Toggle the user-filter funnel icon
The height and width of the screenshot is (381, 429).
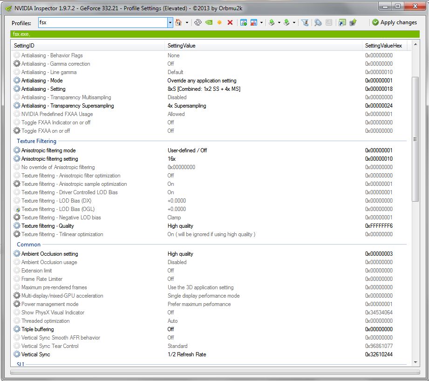[305, 22]
